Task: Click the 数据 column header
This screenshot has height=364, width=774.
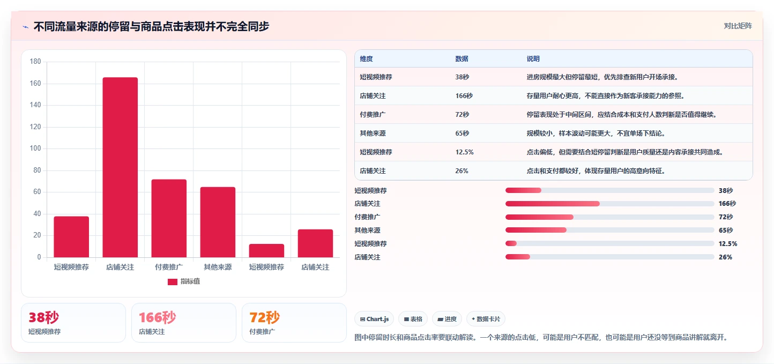Action: click(462, 59)
